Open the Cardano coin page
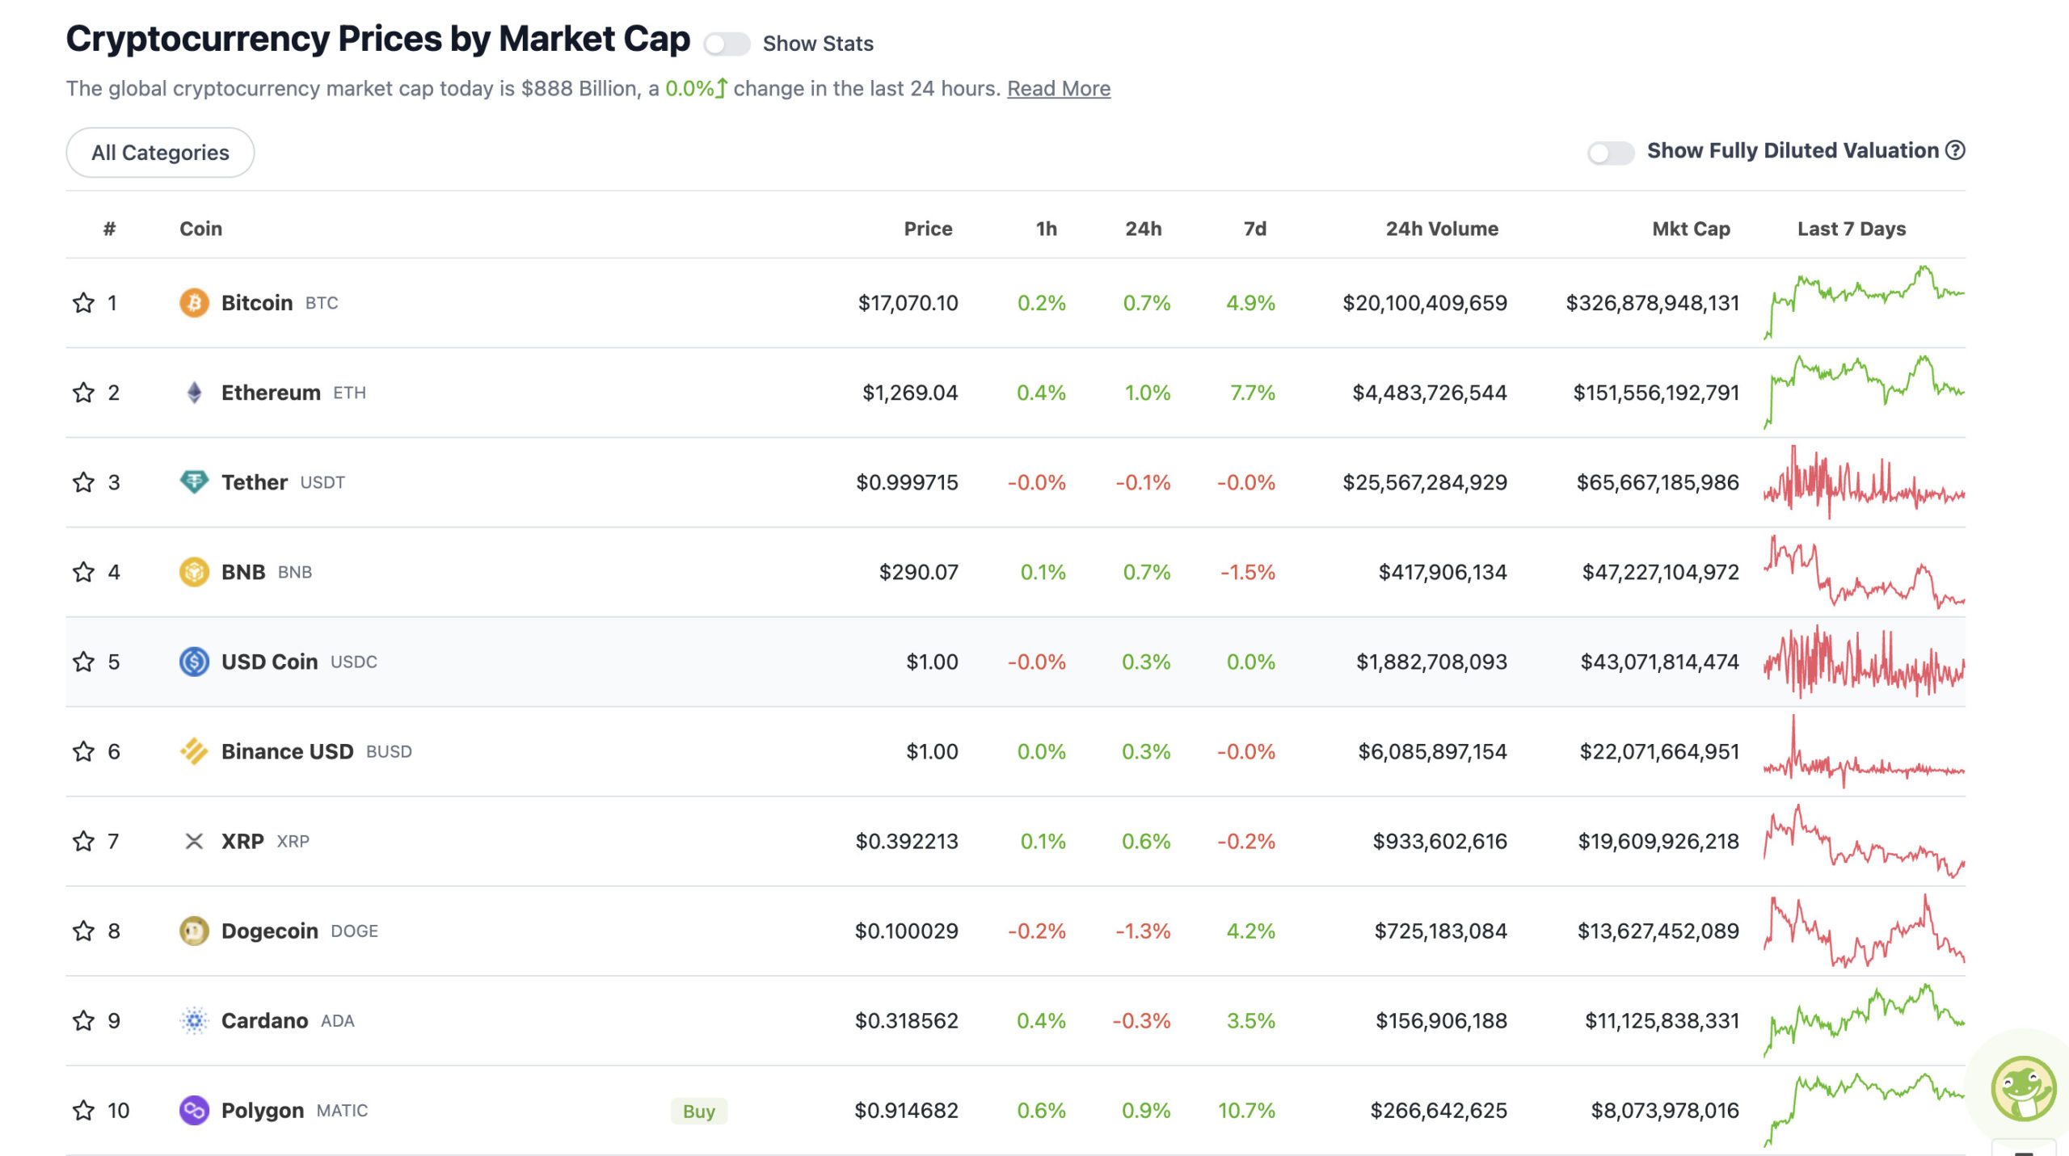The width and height of the screenshot is (2069, 1156). pyautogui.click(x=264, y=1020)
